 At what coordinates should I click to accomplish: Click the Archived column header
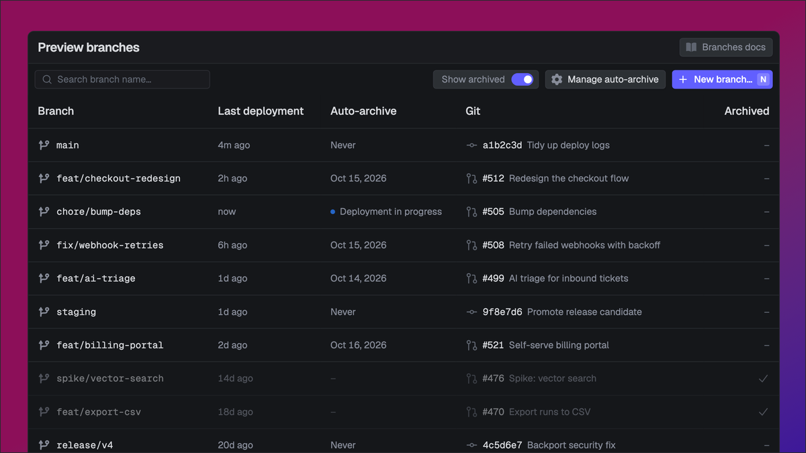click(747, 111)
